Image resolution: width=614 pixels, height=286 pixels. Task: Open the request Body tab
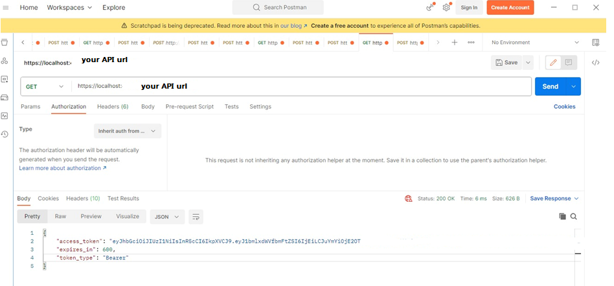[148, 106]
